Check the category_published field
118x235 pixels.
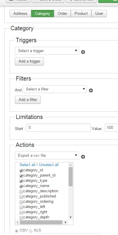click(x=21, y=197)
